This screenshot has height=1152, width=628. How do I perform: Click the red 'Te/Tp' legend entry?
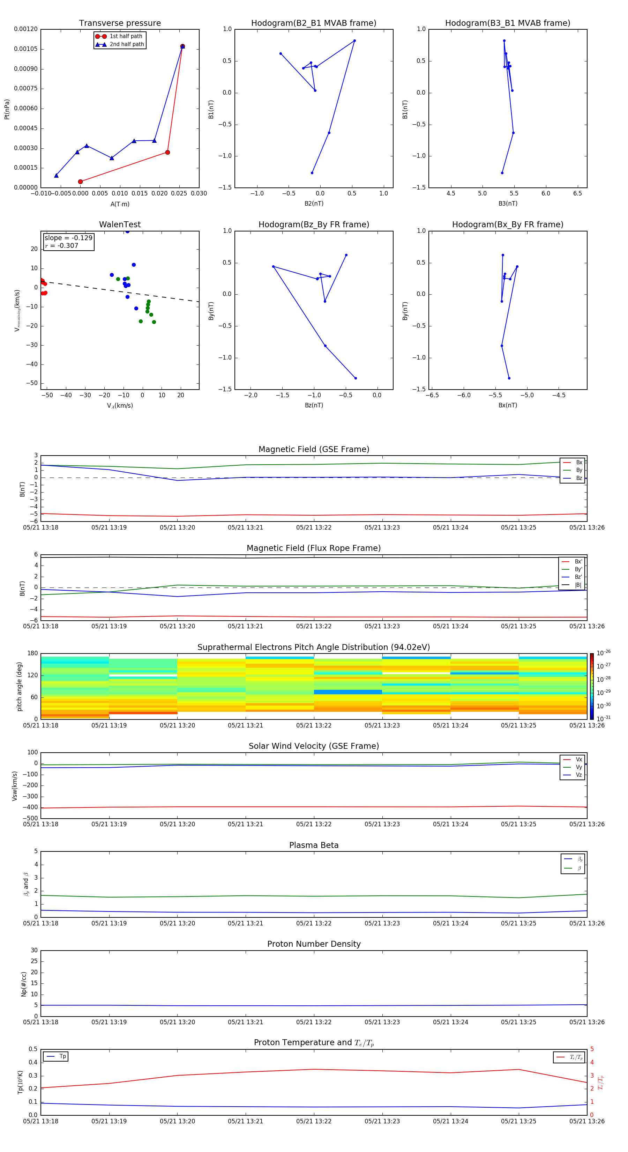click(x=569, y=1057)
